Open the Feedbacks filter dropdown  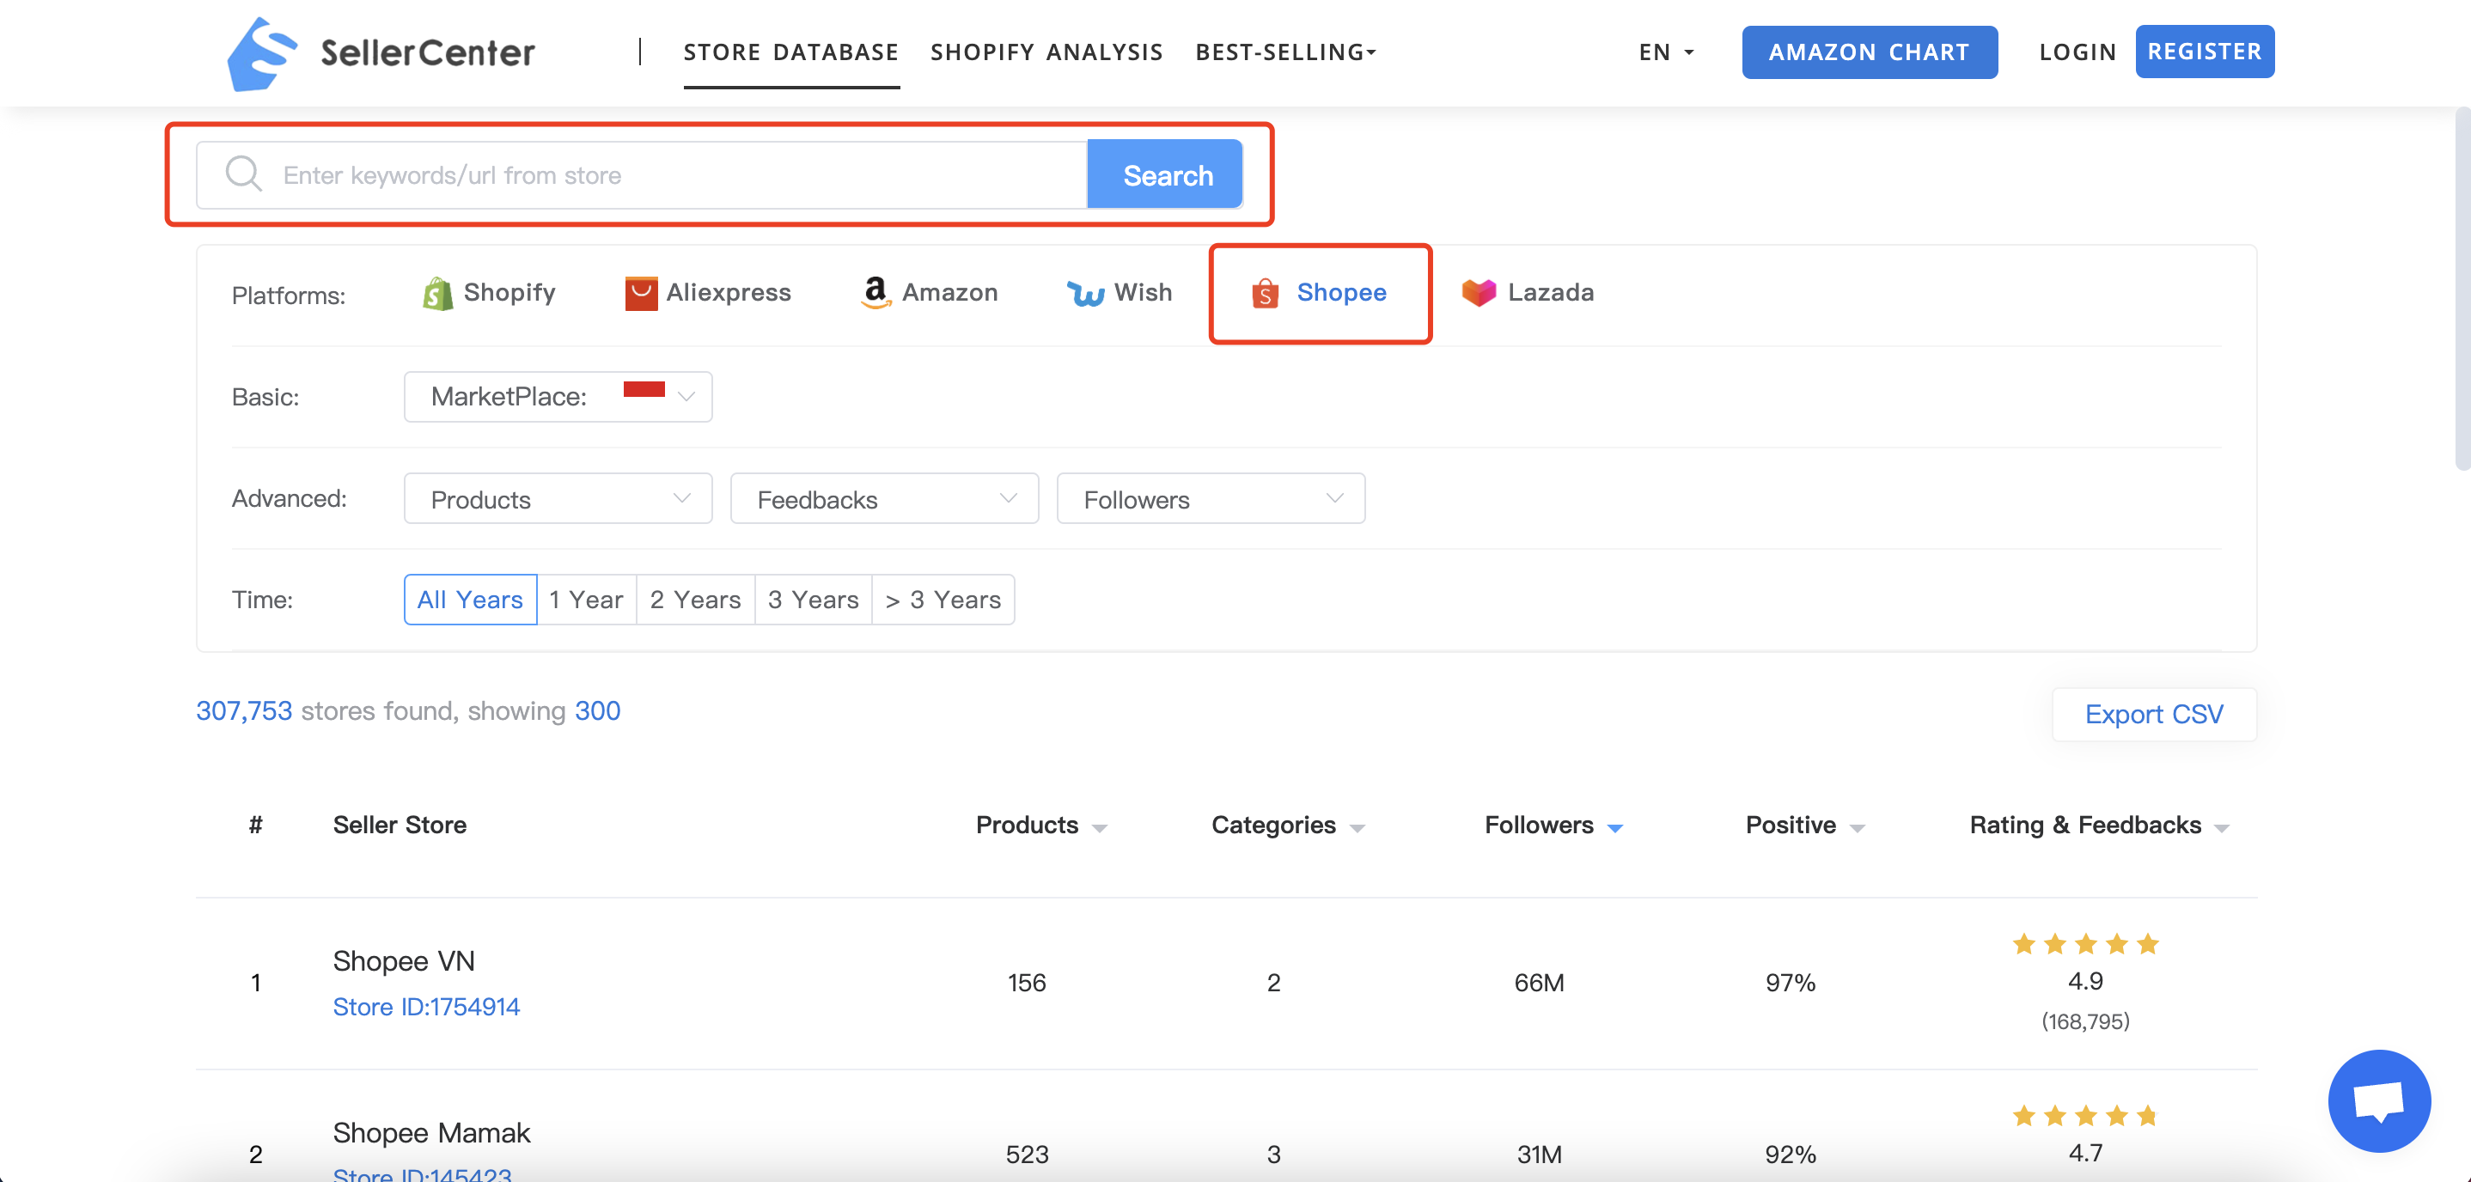click(884, 498)
